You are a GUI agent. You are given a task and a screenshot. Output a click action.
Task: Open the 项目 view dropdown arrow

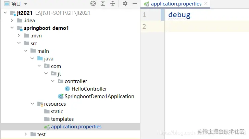26,4
